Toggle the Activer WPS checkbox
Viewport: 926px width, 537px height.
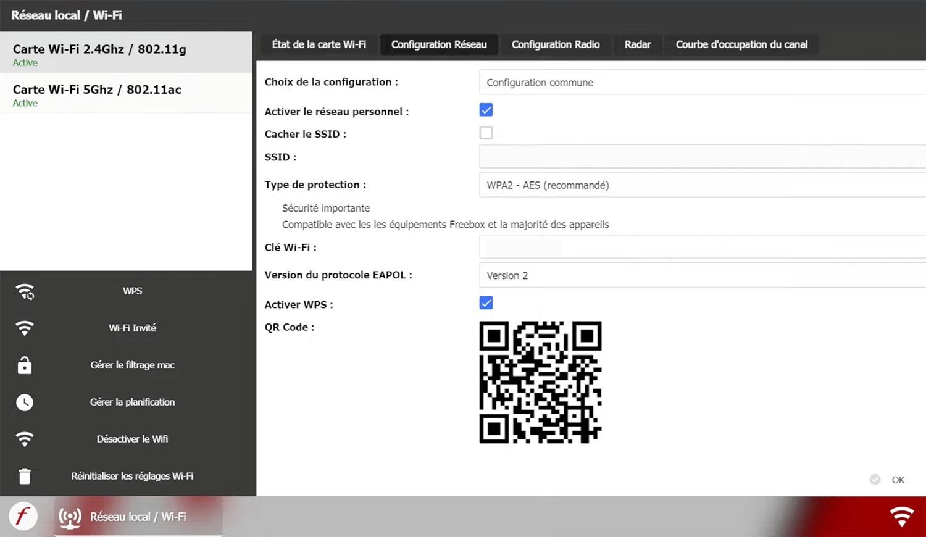tap(486, 303)
